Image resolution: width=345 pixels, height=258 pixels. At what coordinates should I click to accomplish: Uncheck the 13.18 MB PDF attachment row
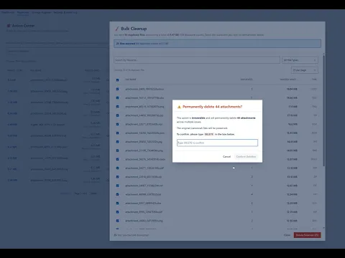pyautogui.click(x=117, y=168)
